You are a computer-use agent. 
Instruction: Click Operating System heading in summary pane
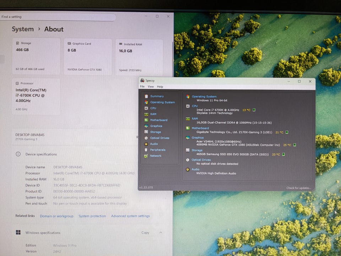[x=204, y=96]
